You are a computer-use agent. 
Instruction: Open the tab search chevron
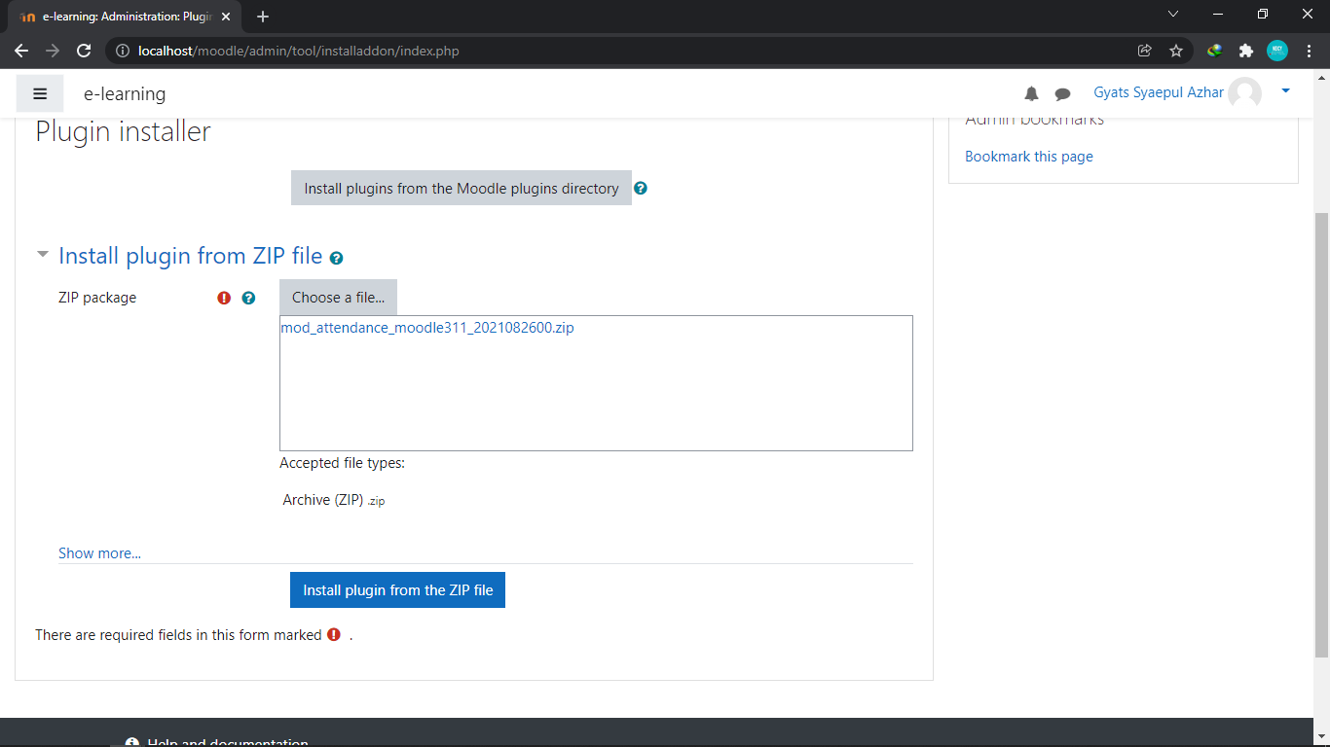[1173, 15]
